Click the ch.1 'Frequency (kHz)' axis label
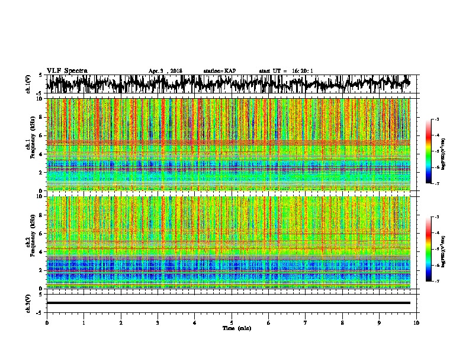This screenshot has height=362, width=469. pos(33,138)
